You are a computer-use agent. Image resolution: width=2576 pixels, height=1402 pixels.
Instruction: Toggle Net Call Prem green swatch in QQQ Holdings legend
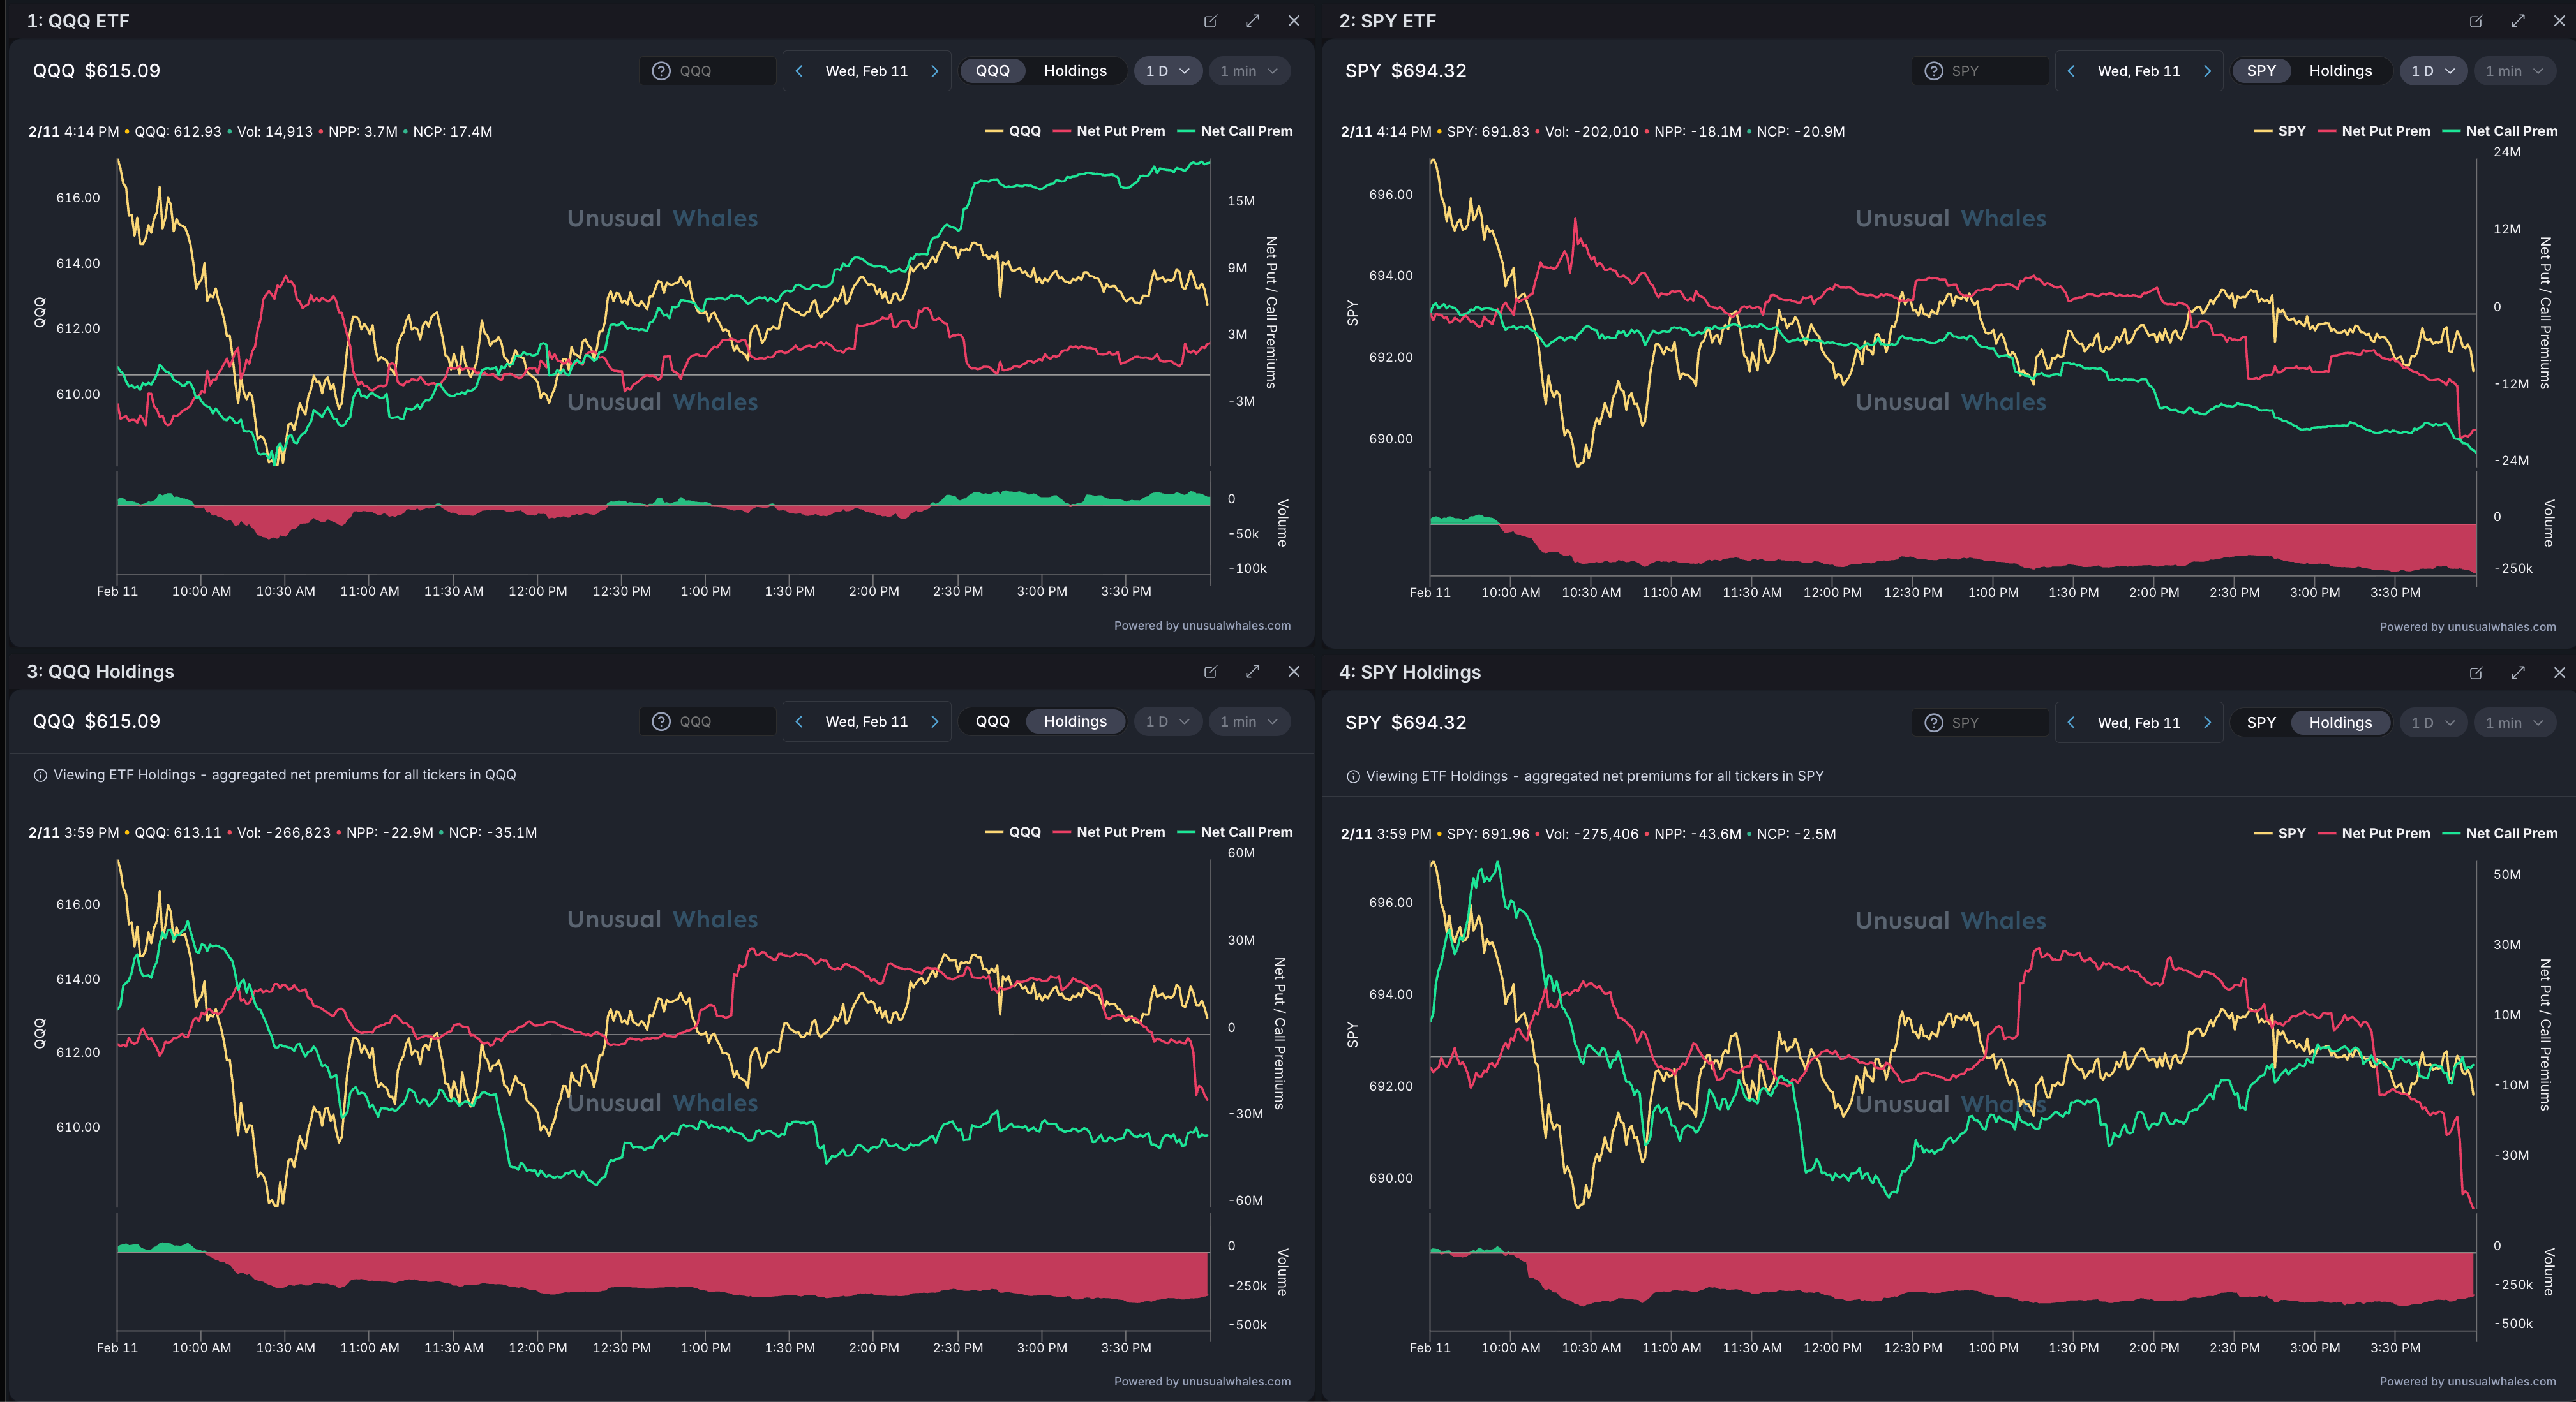1187,832
